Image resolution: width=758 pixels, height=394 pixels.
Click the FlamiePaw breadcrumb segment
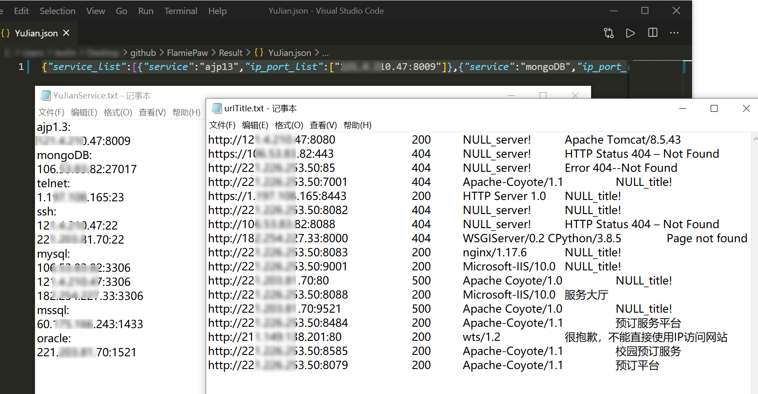click(187, 53)
